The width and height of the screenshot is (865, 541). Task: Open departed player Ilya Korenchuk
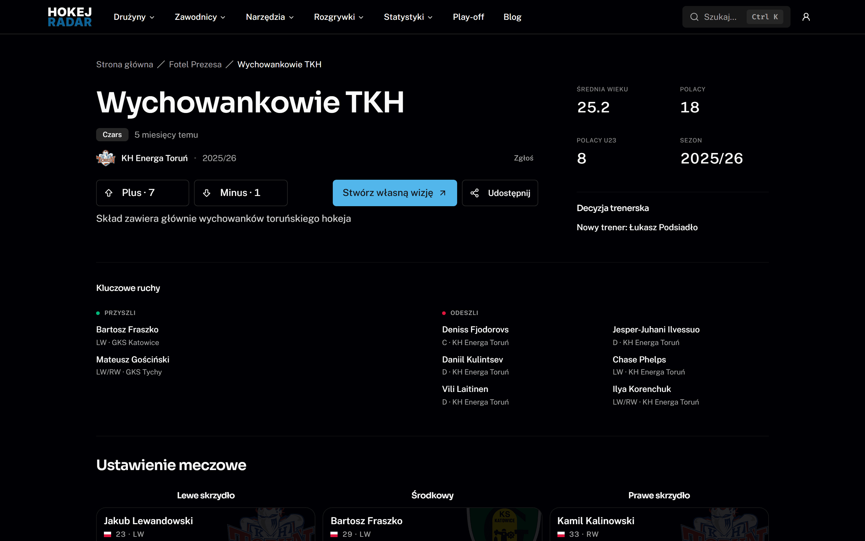click(x=642, y=389)
